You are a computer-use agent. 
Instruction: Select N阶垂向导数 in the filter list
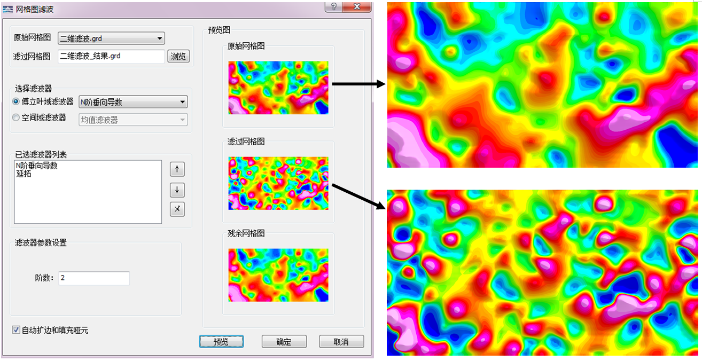pyautogui.click(x=37, y=166)
